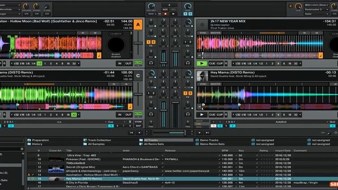Toggle headphone cue for channel B
Viewport: 338px width, 190px height.
188,63
